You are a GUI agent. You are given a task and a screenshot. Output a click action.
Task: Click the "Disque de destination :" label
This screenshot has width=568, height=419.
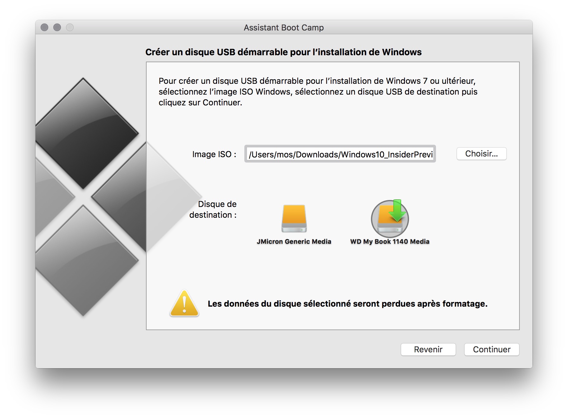tap(213, 209)
